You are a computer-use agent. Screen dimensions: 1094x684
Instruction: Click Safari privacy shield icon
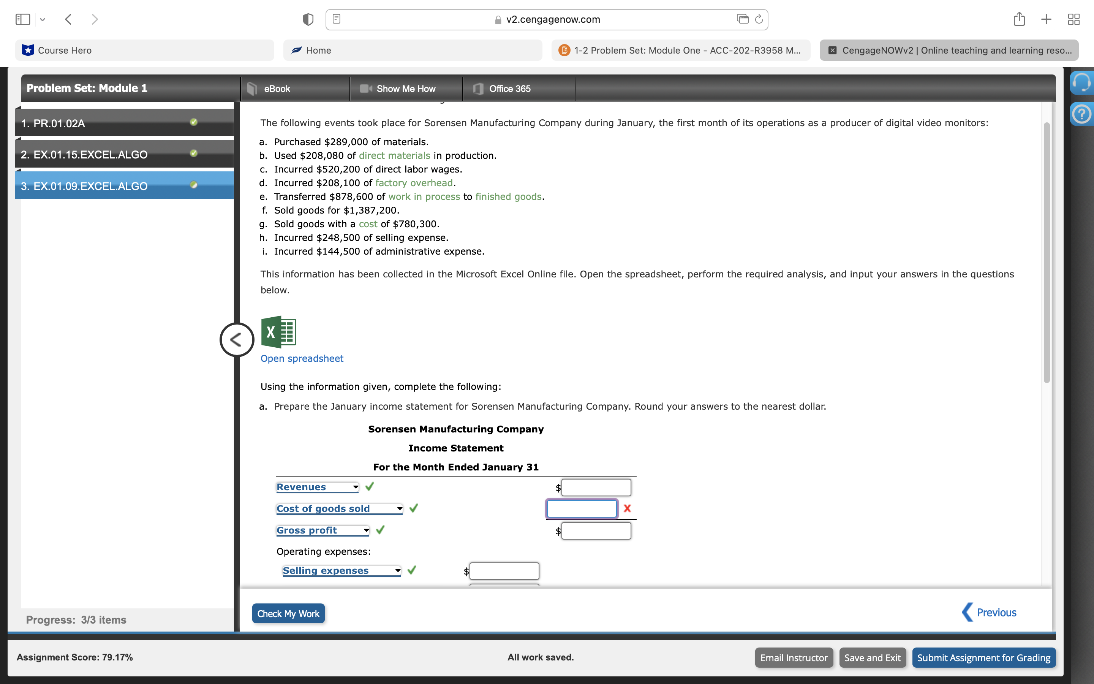coord(308,19)
